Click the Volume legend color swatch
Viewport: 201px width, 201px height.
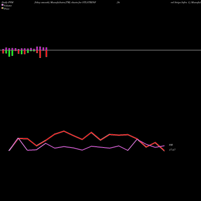pos(2,5)
